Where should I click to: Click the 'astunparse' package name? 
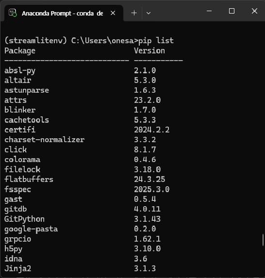[27, 90]
